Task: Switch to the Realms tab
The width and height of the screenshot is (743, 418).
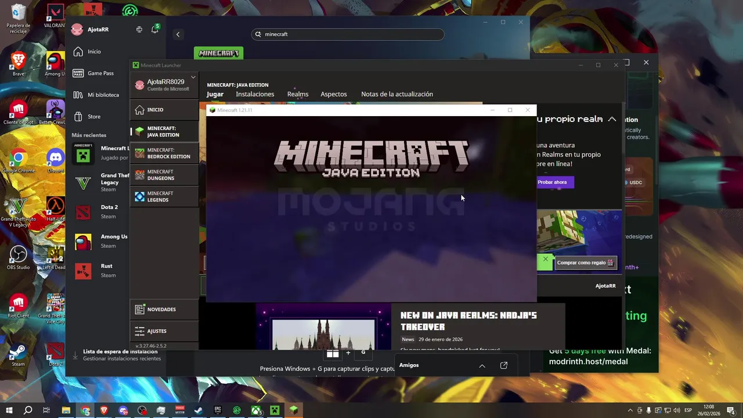Action: [x=298, y=94]
